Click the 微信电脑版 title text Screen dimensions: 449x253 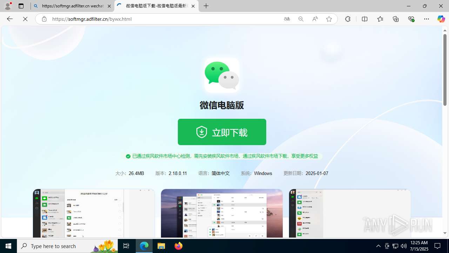click(x=222, y=105)
